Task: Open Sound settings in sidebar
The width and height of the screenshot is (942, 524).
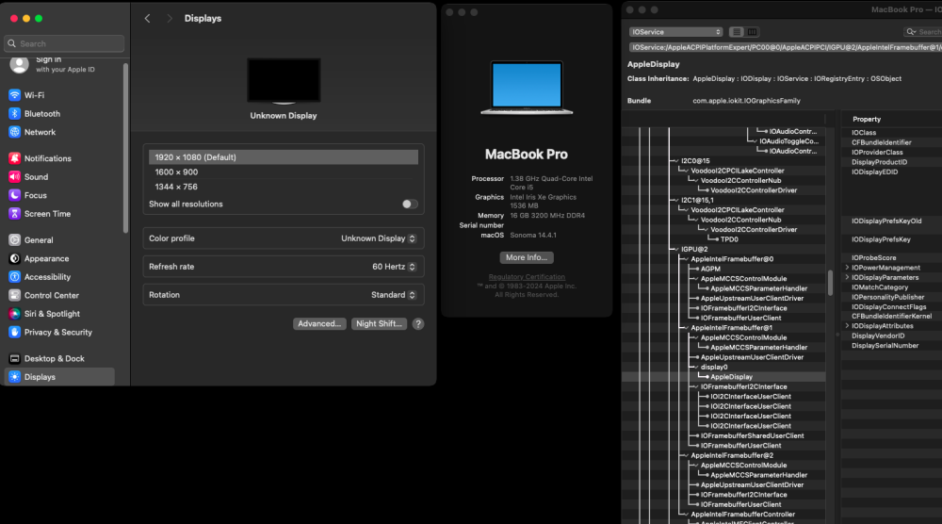Action: click(36, 176)
